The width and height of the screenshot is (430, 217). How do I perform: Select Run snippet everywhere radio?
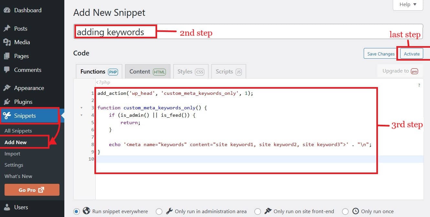[76, 212]
